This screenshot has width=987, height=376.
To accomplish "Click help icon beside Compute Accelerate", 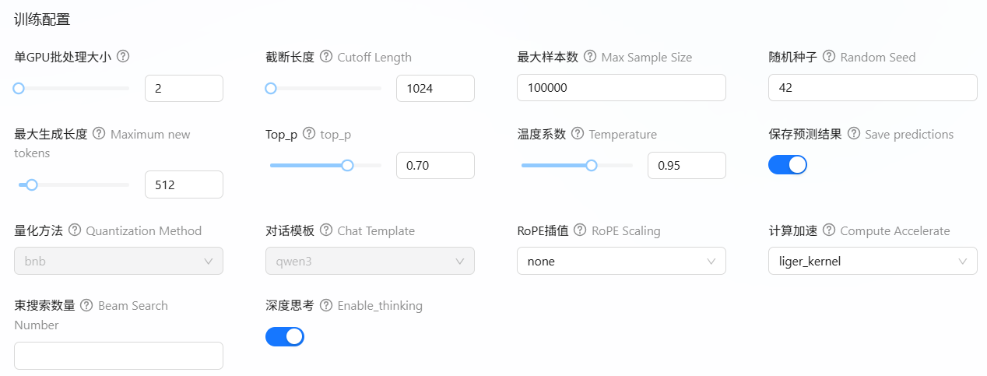I will pyautogui.click(x=829, y=230).
